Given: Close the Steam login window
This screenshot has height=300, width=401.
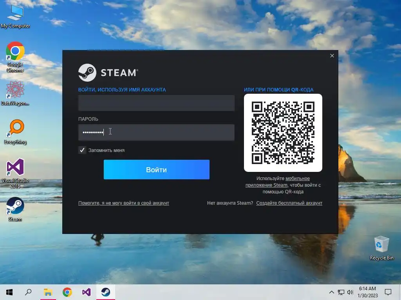Looking at the screenshot, I should click(332, 56).
